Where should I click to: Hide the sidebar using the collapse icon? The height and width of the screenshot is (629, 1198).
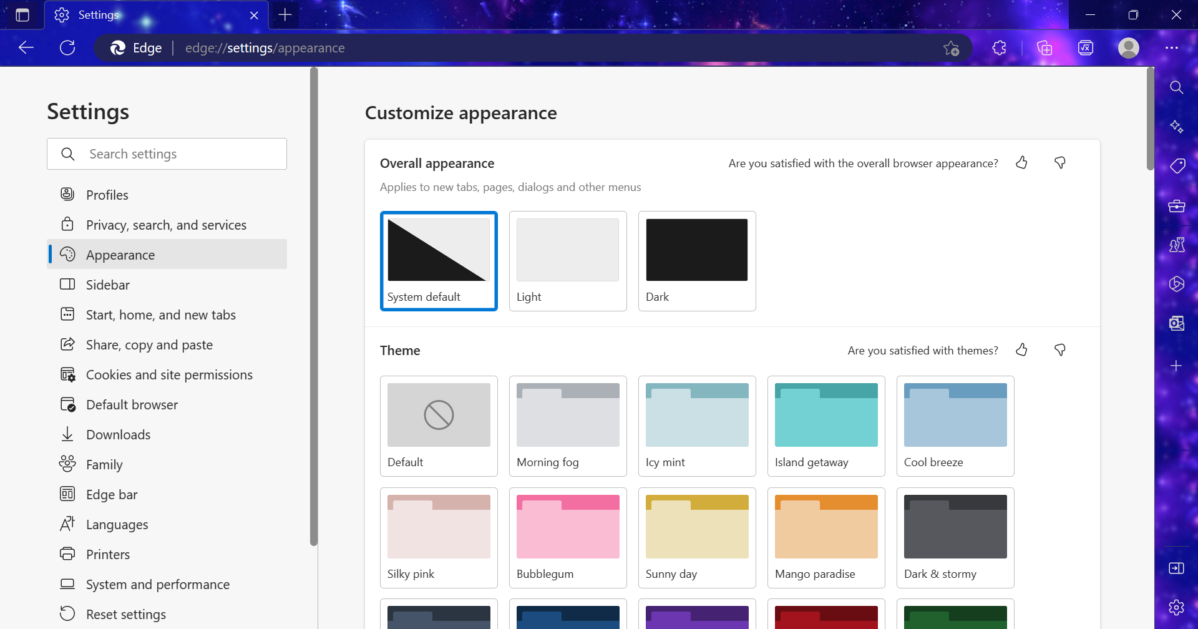[1176, 568]
